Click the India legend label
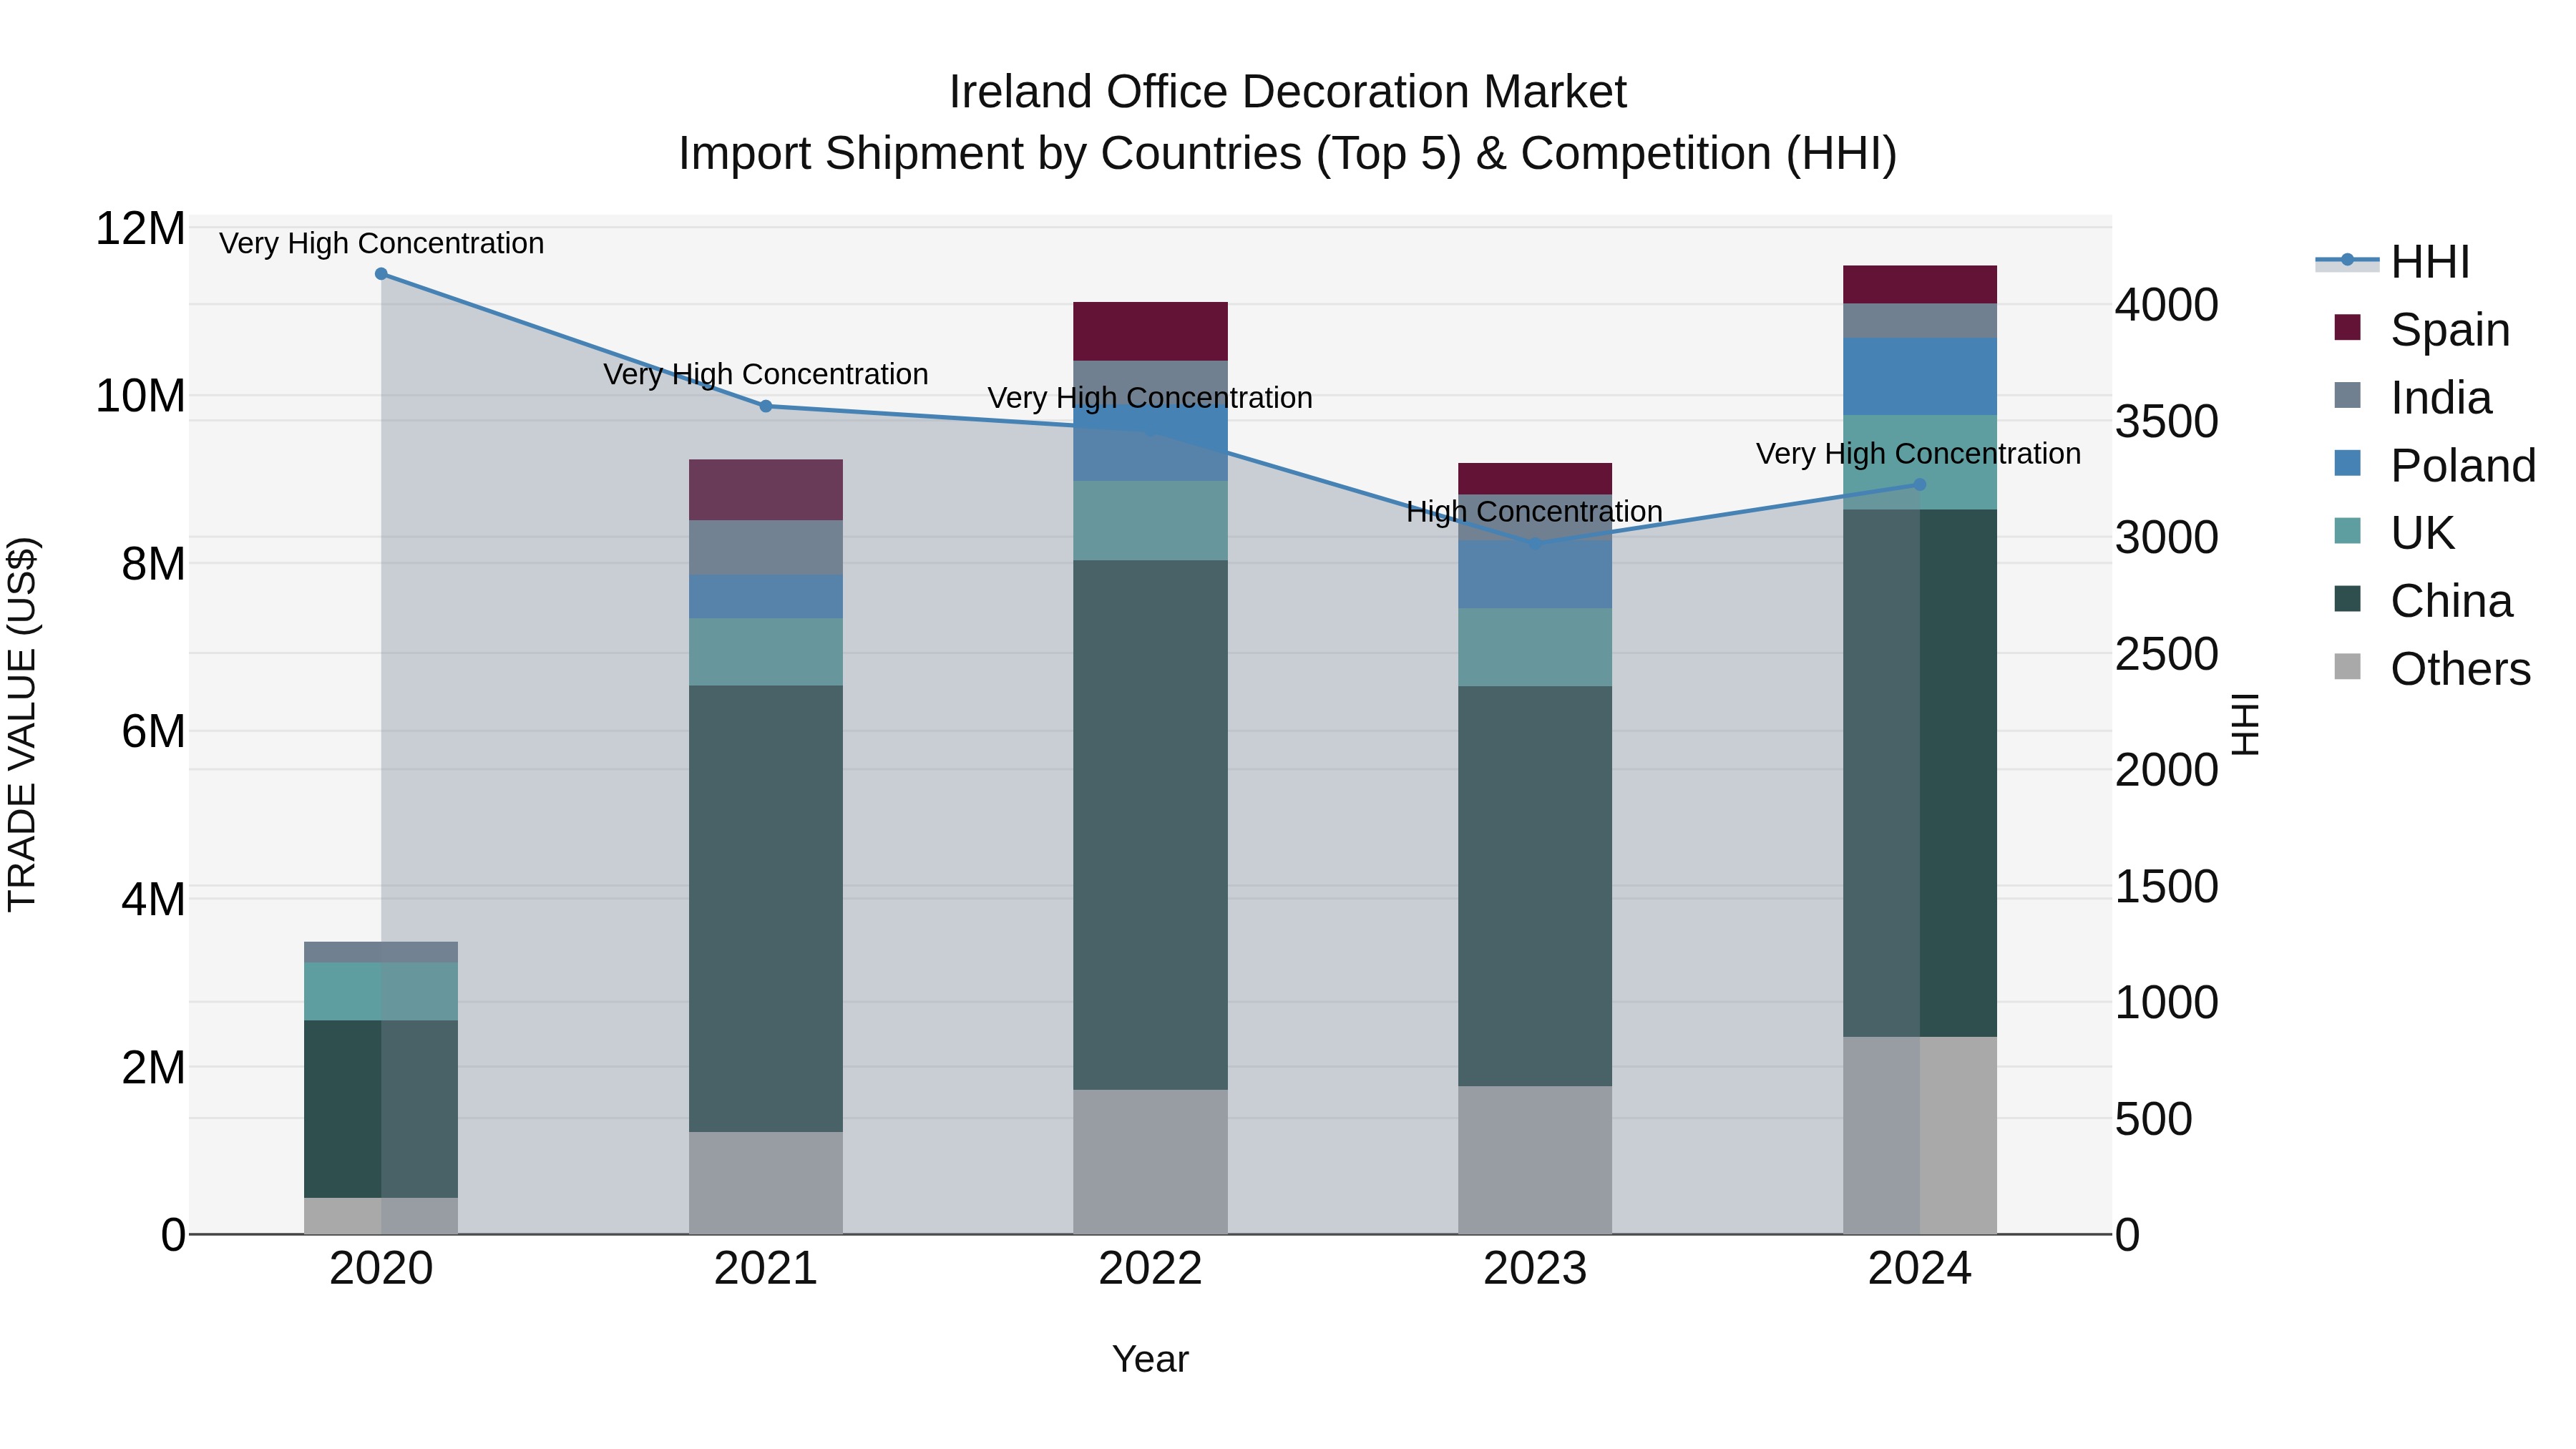Viewport: 2576px width, 1449px height. pos(2441,398)
